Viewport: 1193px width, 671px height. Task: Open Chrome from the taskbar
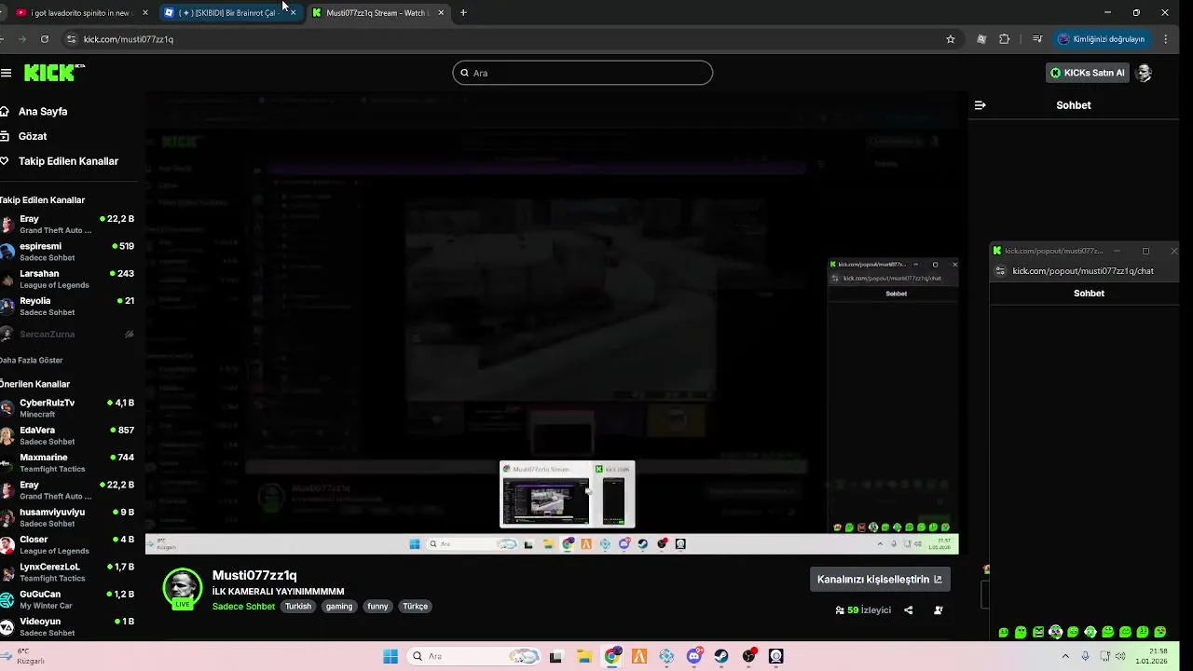pyautogui.click(x=611, y=656)
